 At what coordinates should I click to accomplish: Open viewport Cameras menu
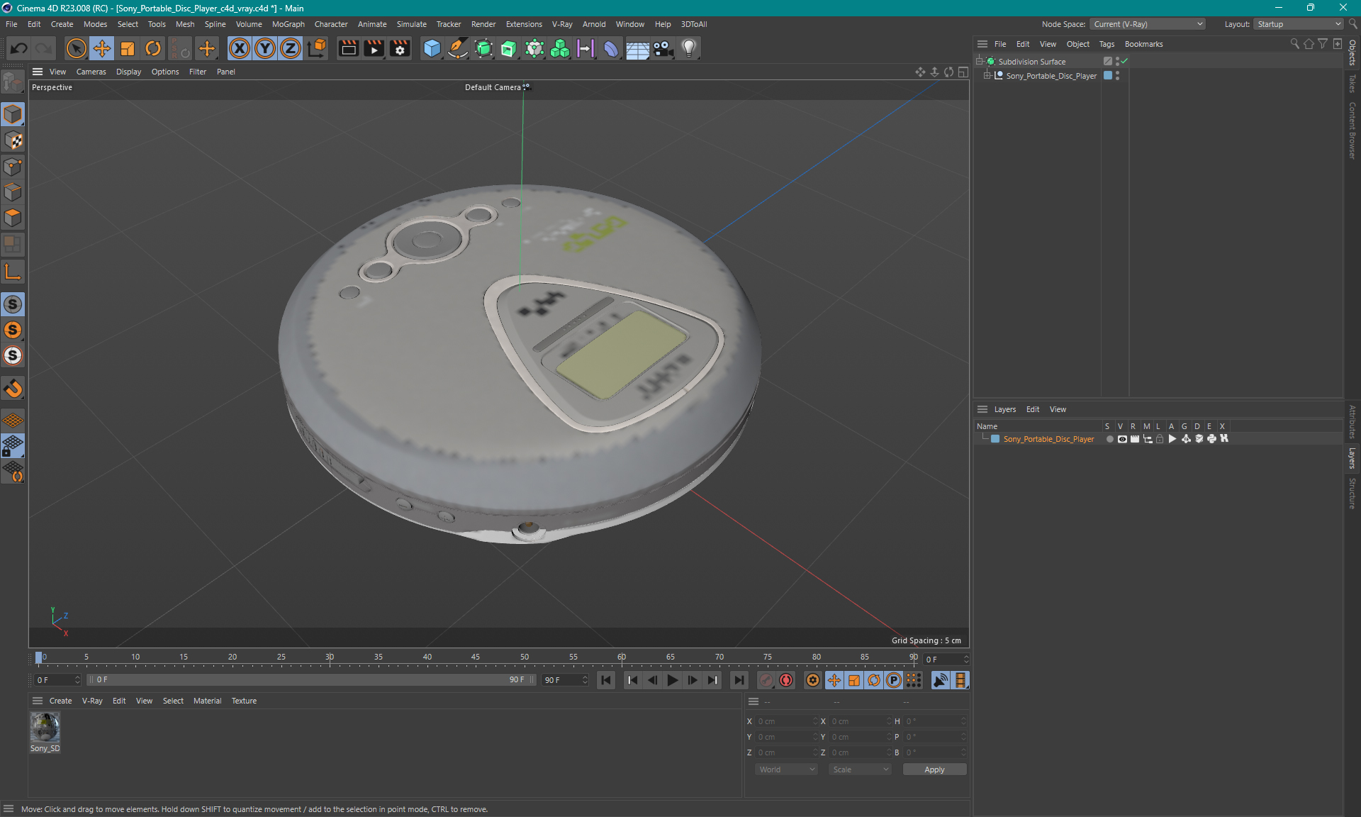tap(91, 72)
